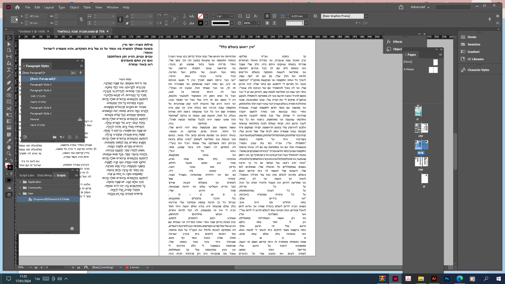Pick the Rectangle Frame tool

tap(9, 95)
